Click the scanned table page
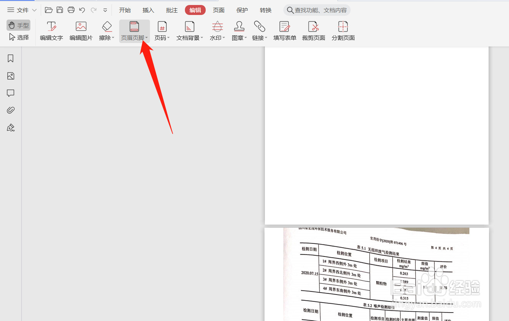The width and height of the screenshot is (509, 321). [377, 274]
